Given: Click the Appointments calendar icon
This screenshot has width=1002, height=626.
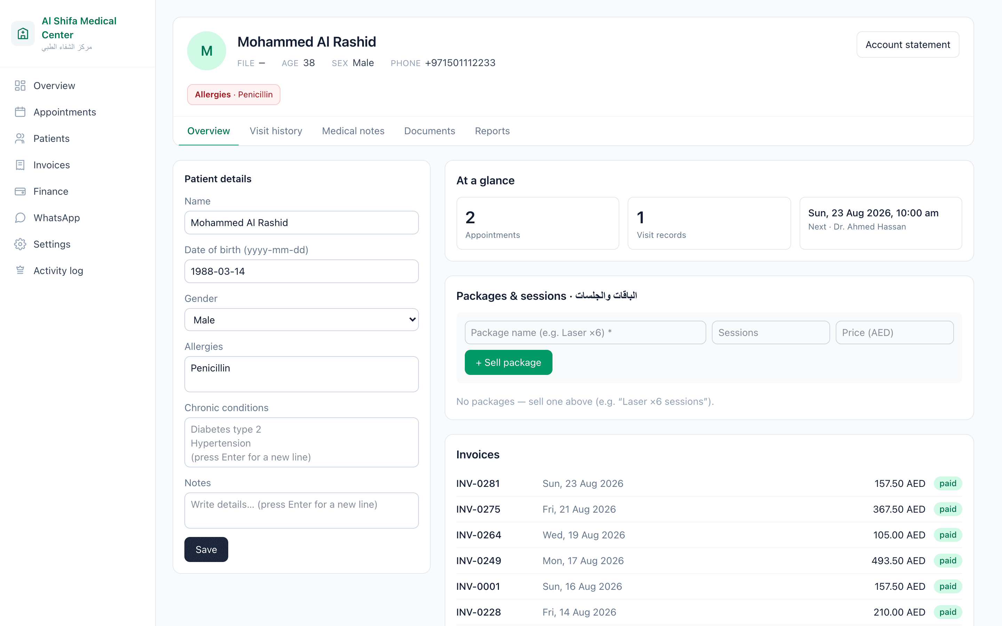Looking at the screenshot, I should click(x=20, y=112).
